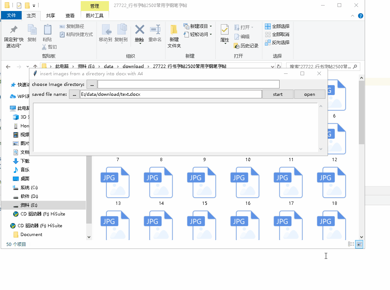Open the 文件 (File) menu tab
The width and height of the screenshot is (390, 290).
pos(11,15)
